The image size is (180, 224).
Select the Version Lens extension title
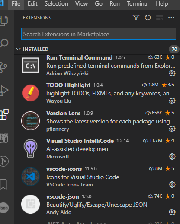(64, 113)
